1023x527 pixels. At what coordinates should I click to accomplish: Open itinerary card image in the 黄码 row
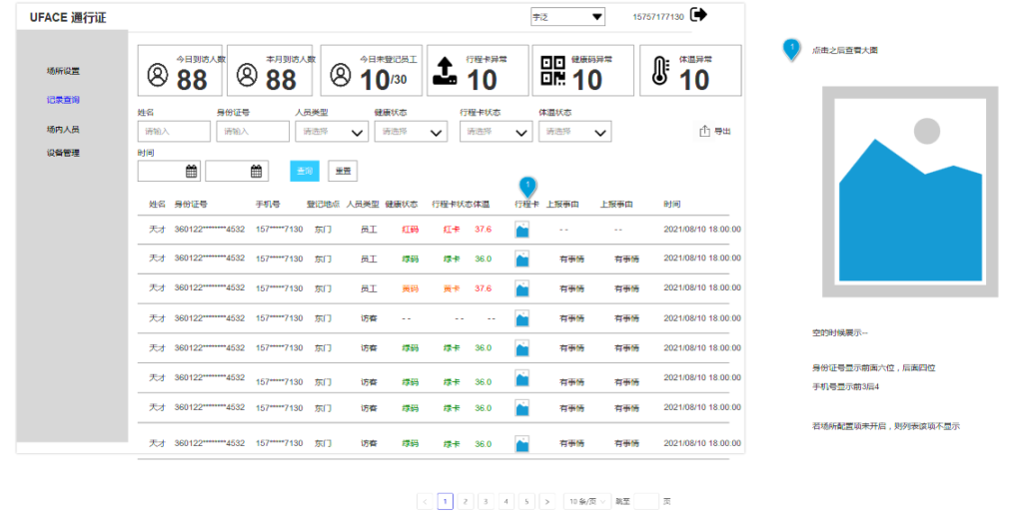point(521,288)
